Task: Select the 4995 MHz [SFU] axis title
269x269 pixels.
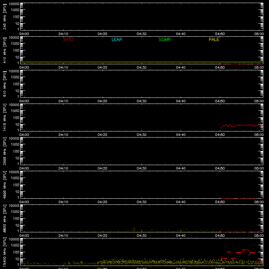Action: (x=4, y=185)
